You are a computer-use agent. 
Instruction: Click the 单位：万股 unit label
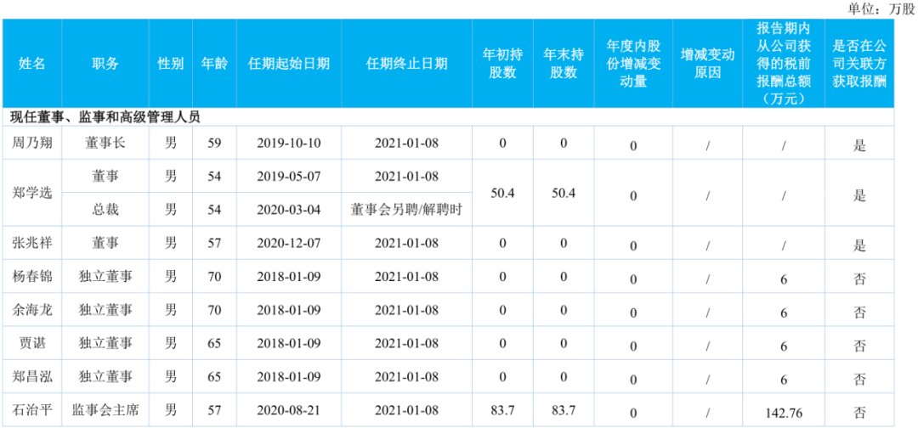[881, 8]
